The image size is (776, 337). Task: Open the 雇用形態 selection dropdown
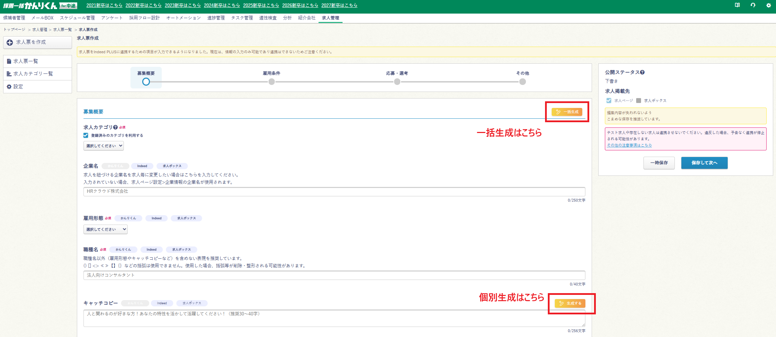(x=105, y=229)
